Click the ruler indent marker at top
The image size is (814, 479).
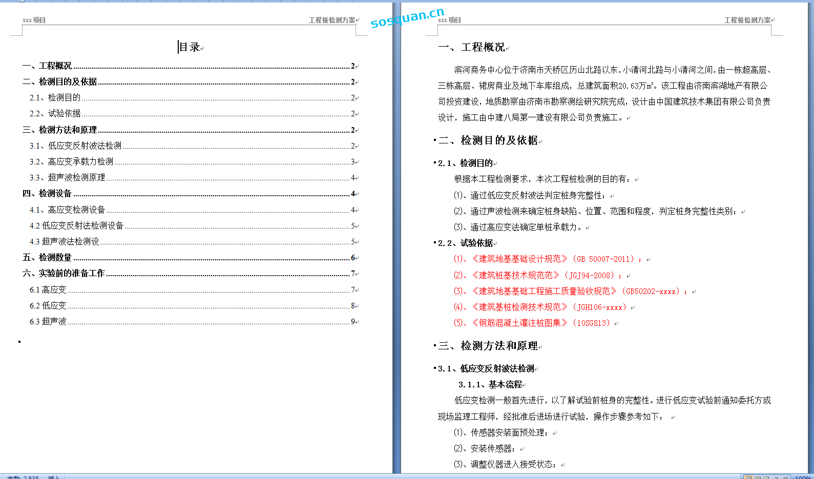click(x=22, y=1)
